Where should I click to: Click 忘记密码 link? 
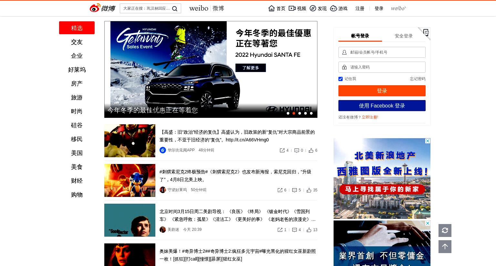pos(418,79)
